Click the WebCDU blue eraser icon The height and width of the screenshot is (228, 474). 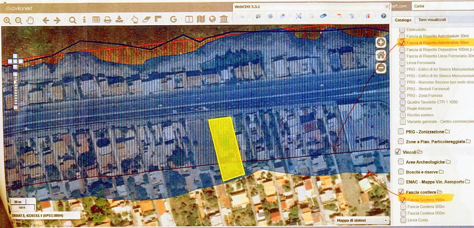click(x=323, y=16)
